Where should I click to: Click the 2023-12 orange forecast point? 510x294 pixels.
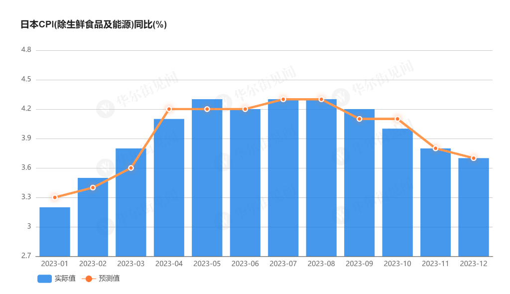[x=474, y=158]
